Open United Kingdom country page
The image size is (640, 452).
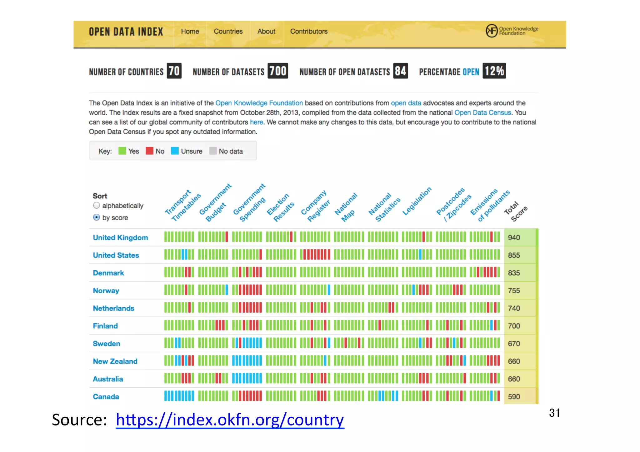coord(120,237)
